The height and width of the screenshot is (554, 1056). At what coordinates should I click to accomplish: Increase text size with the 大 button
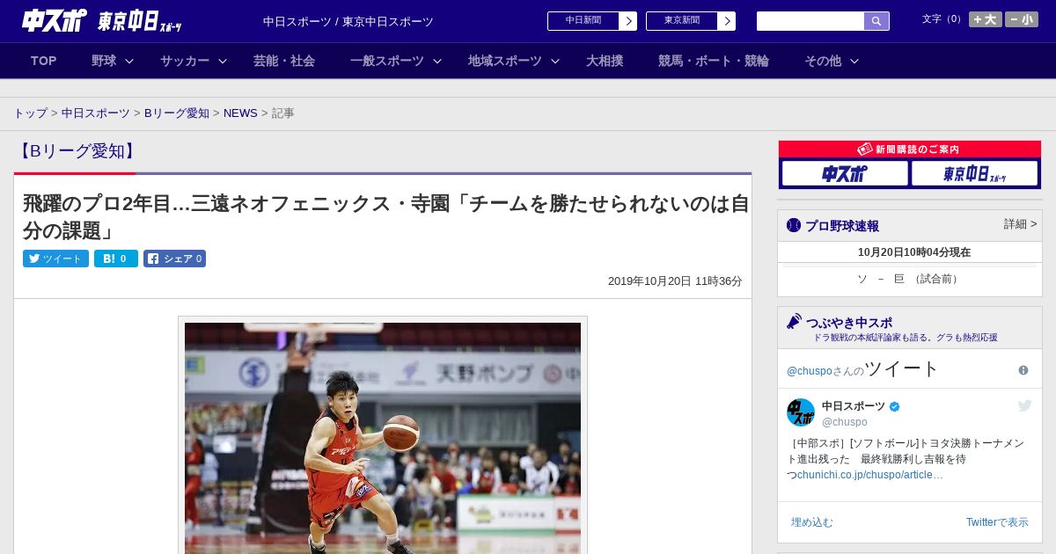(986, 19)
